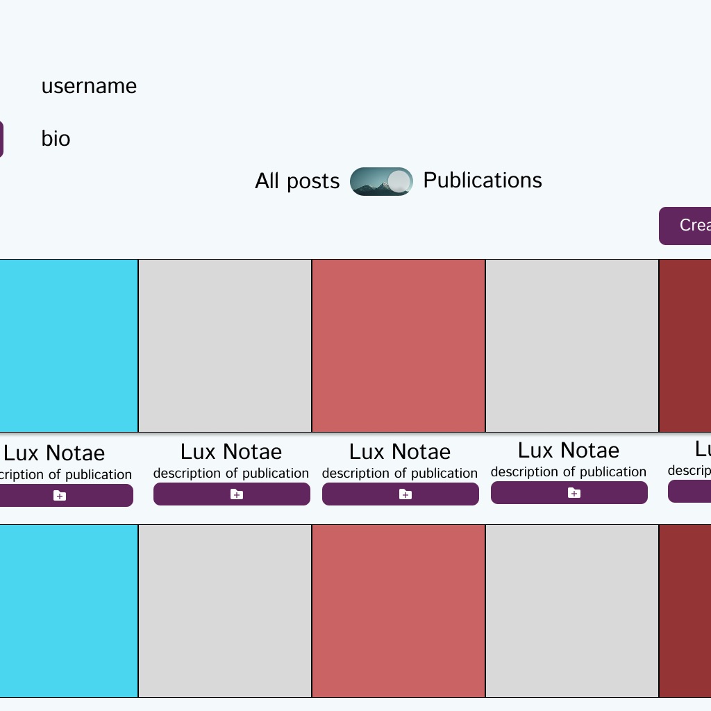Click folder-plus icon under the cyan publication
Screen dimensions: 711x711
coord(60,496)
